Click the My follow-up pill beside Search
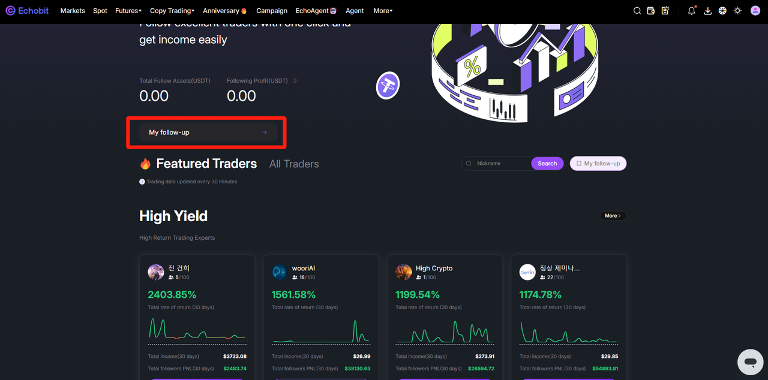This screenshot has width=768, height=380. (x=598, y=164)
